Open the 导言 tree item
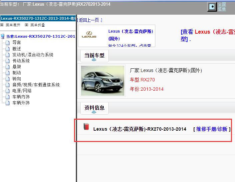This screenshot has width=235, height=182. pyautogui.click(x=17, y=43)
